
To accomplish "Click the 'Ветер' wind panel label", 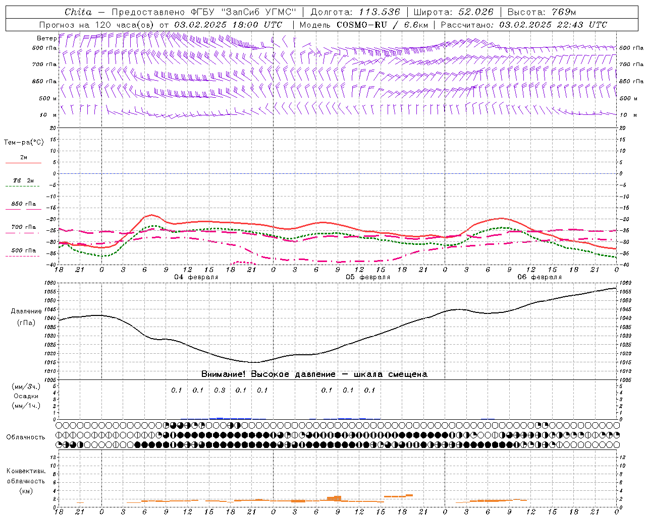I will coord(46,38).
